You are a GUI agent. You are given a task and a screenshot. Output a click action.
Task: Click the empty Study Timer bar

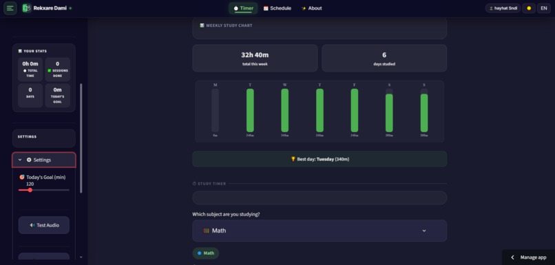pos(320,198)
